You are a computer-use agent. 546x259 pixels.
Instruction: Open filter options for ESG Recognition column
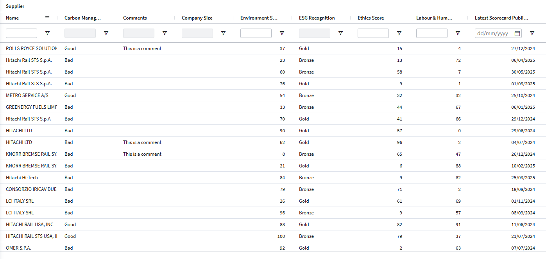tap(340, 33)
